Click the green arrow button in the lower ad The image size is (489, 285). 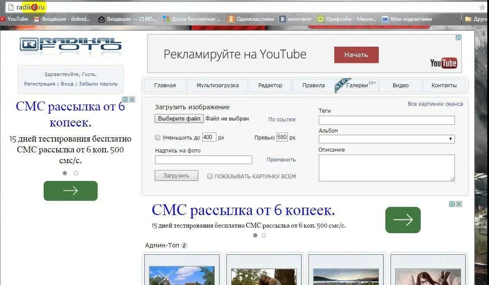tap(403, 220)
